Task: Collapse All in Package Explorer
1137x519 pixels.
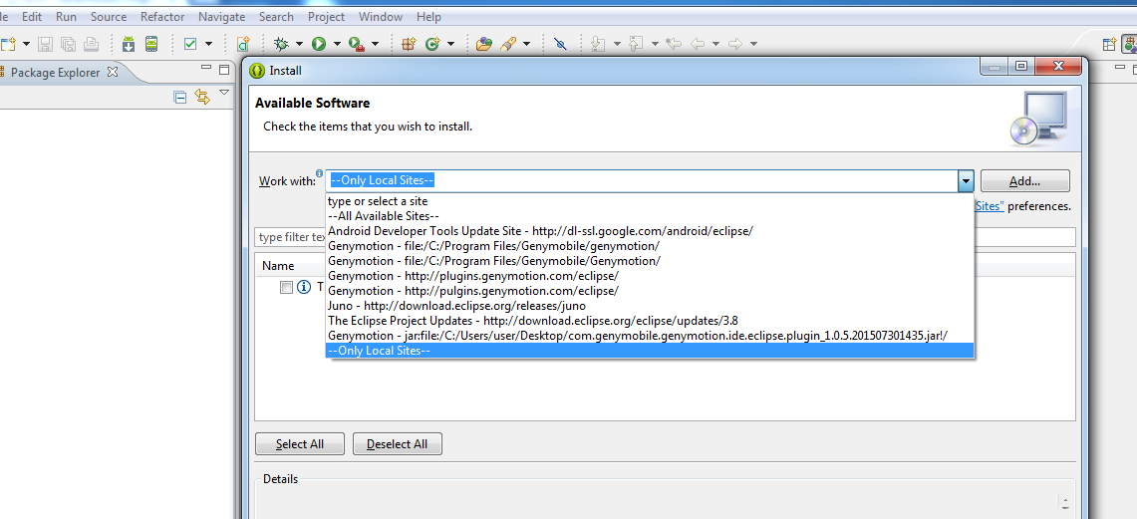Action: [x=180, y=97]
